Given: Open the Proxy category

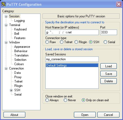Looking at the screenshot, I should point(18,77).
